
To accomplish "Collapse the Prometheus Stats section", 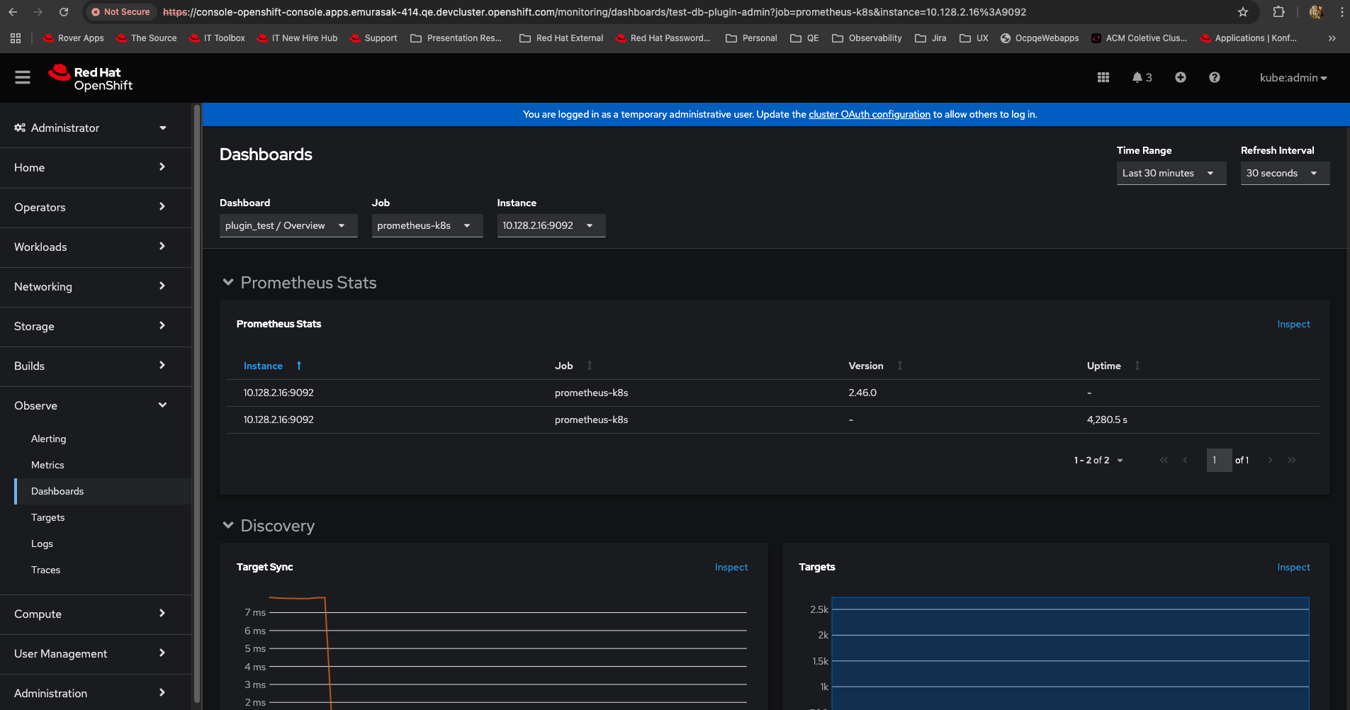I will click(x=228, y=283).
